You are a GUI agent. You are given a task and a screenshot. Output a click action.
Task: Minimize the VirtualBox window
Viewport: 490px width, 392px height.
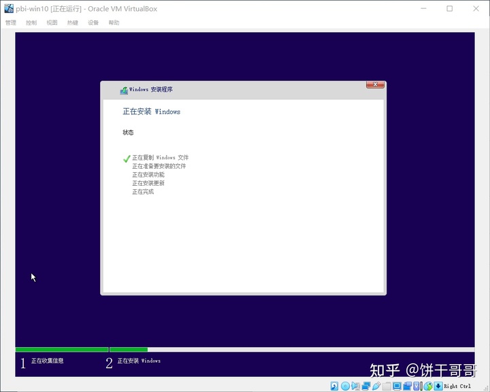point(423,9)
